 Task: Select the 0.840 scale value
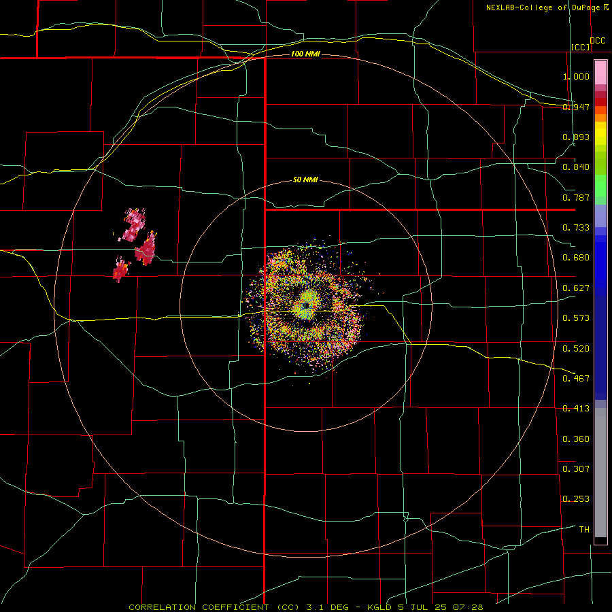[576, 167]
